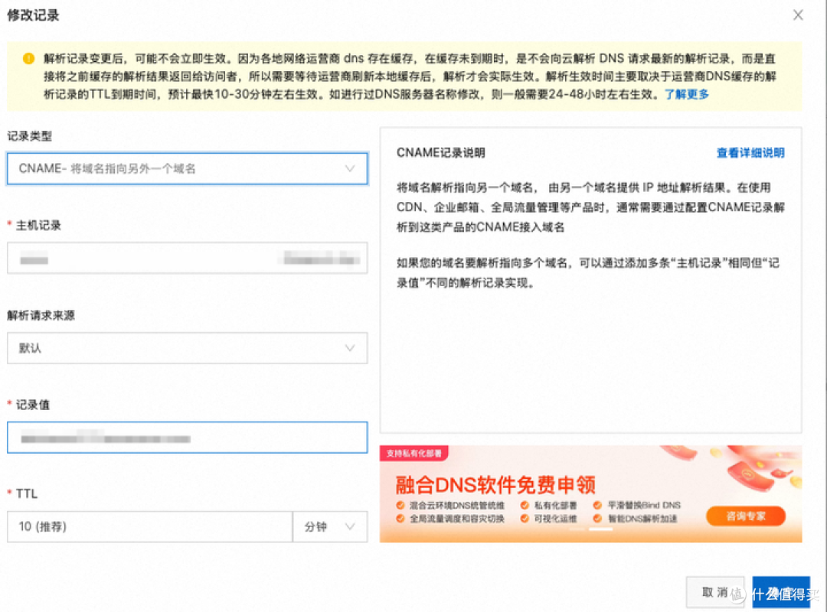Close the 修改记录 dialog

pos(798,15)
